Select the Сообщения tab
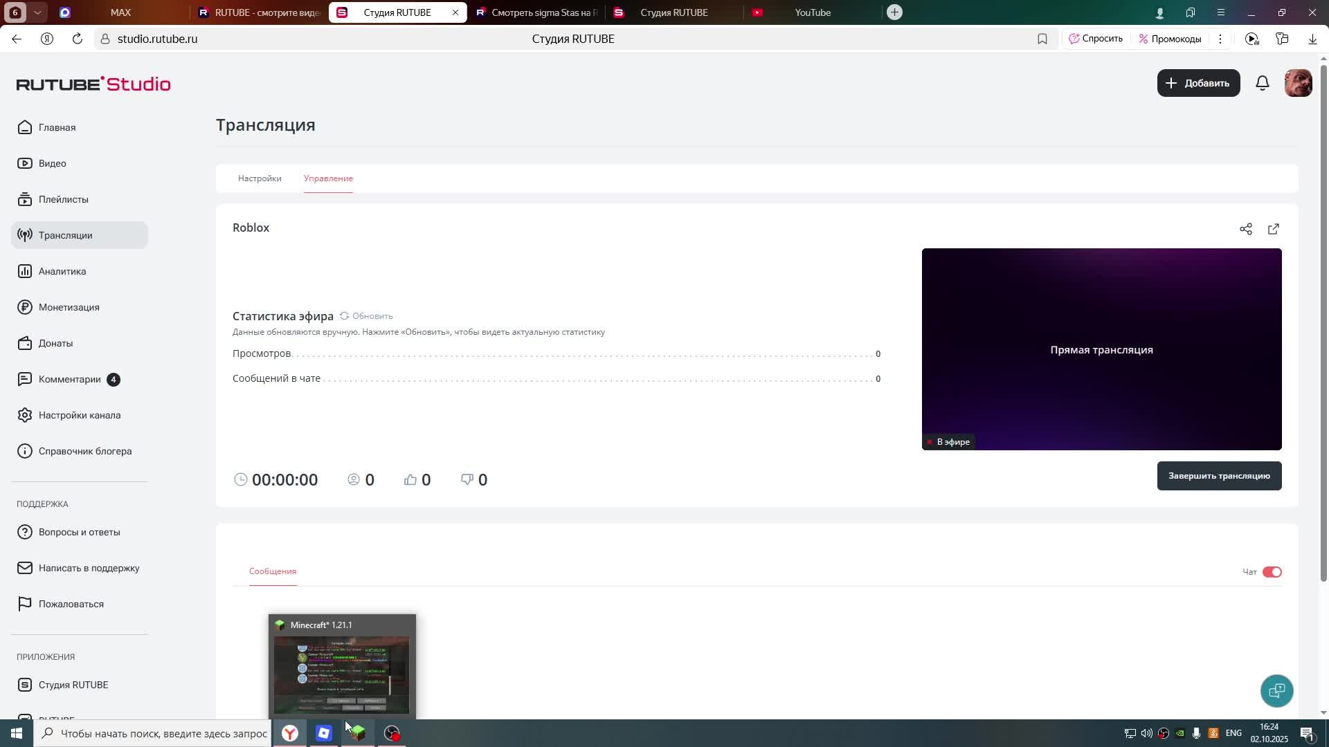This screenshot has height=747, width=1329. coord(273,571)
